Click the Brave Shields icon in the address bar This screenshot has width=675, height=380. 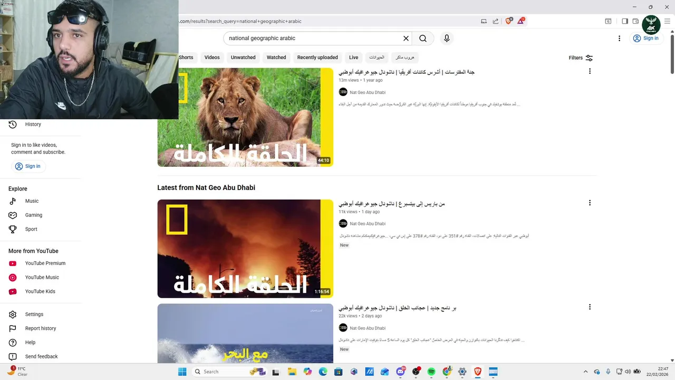(508, 21)
